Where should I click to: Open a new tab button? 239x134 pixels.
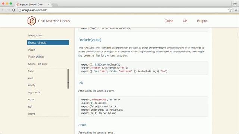(x=55, y=4)
